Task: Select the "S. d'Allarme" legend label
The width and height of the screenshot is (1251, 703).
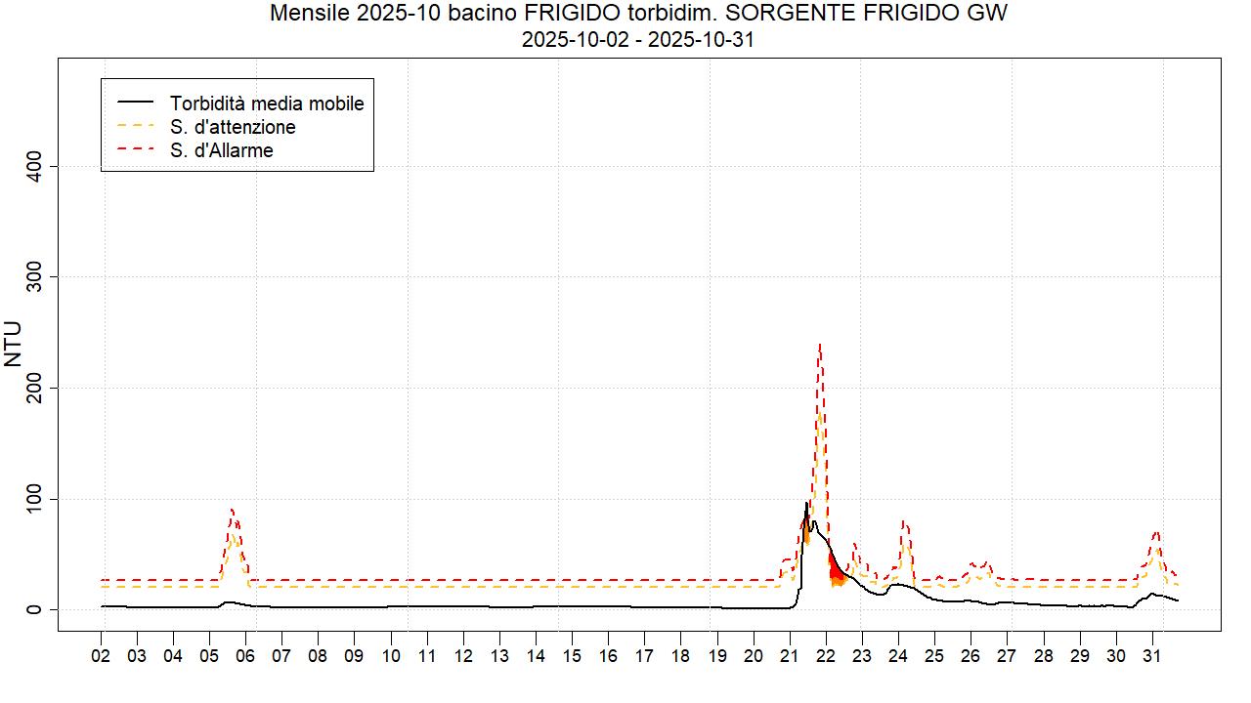Action: coord(221,150)
